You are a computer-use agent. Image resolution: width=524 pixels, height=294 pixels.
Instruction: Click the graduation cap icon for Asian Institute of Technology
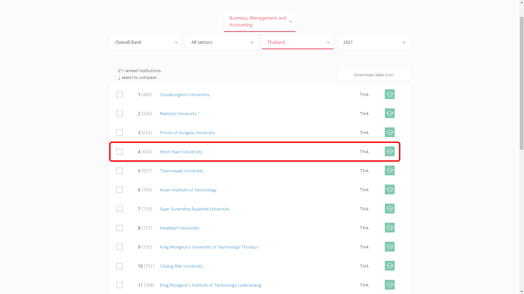coord(389,189)
